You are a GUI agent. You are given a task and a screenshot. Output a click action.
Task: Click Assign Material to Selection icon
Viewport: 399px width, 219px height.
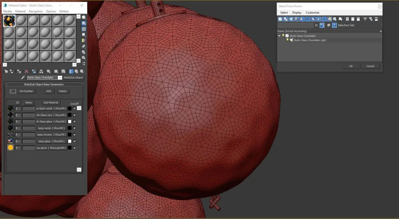[19, 71]
